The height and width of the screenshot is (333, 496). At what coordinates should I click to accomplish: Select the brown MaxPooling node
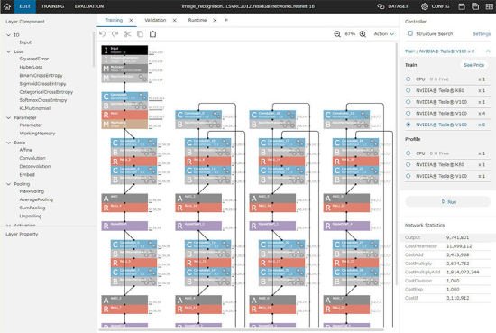point(124,124)
